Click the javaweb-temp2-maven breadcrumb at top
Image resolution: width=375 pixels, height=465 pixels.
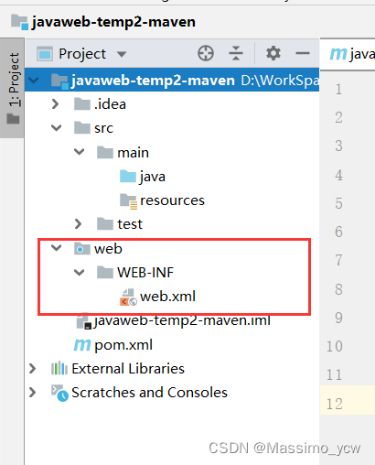point(113,22)
